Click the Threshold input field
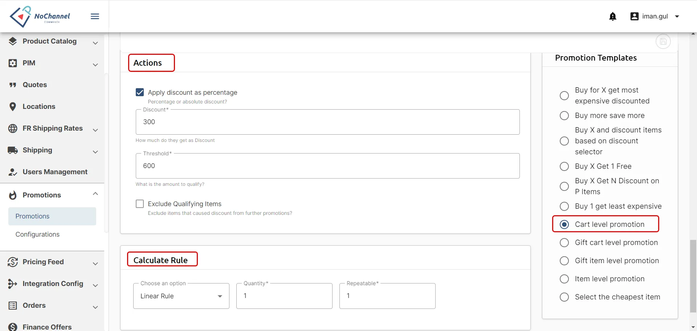The height and width of the screenshot is (331, 697). pos(327,166)
